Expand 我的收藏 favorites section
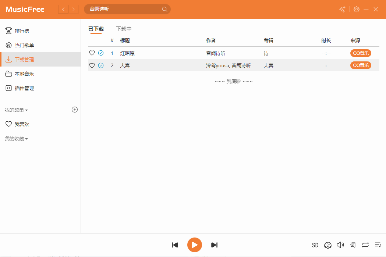 [x=15, y=139]
